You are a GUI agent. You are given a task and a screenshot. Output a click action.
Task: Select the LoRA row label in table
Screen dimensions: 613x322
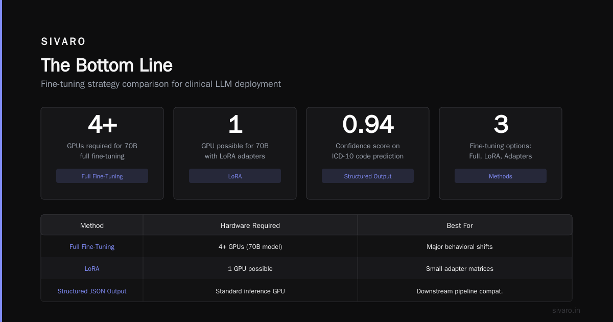(x=92, y=268)
